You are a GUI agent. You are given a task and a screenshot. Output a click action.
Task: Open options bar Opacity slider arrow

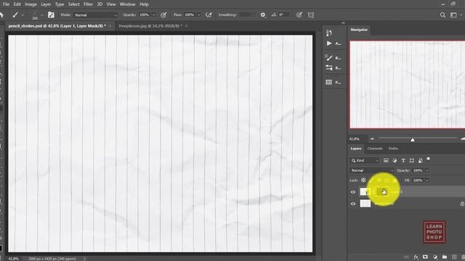(x=153, y=14)
